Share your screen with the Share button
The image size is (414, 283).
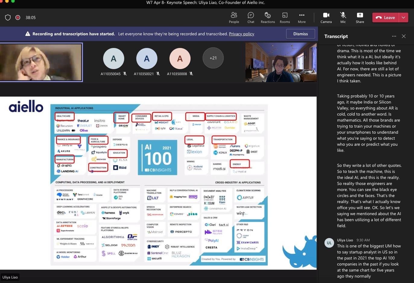360,17
